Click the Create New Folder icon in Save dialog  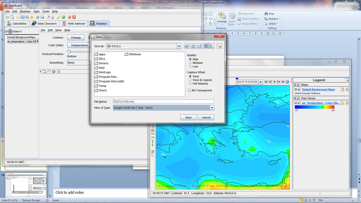(x=200, y=46)
